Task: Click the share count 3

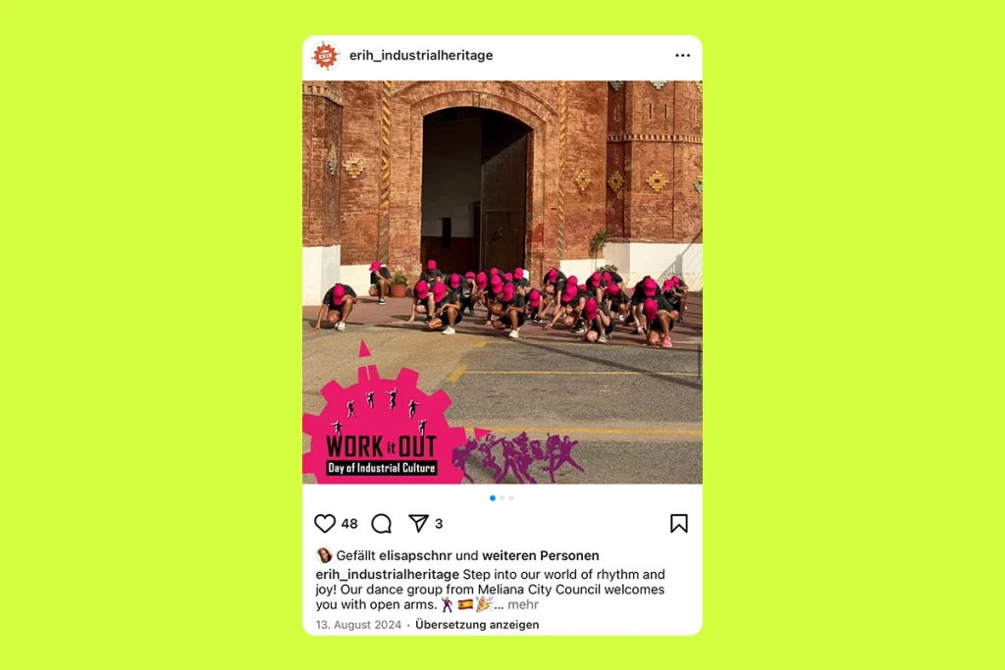Action: point(439,523)
